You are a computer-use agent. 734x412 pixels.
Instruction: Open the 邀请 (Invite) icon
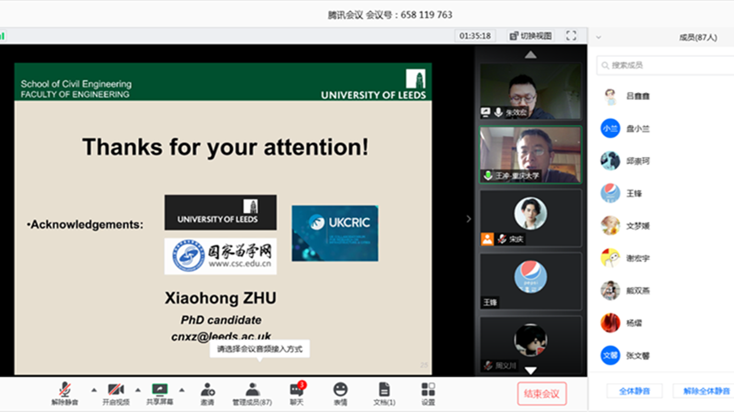207,393
